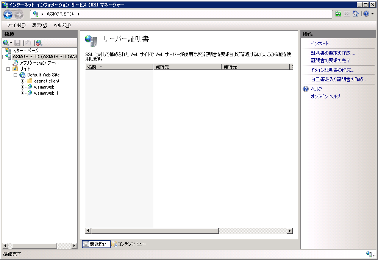Click the サーバー証明書 header icon
The width and height of the screenshot is (378, 260).
click(91, 41)
